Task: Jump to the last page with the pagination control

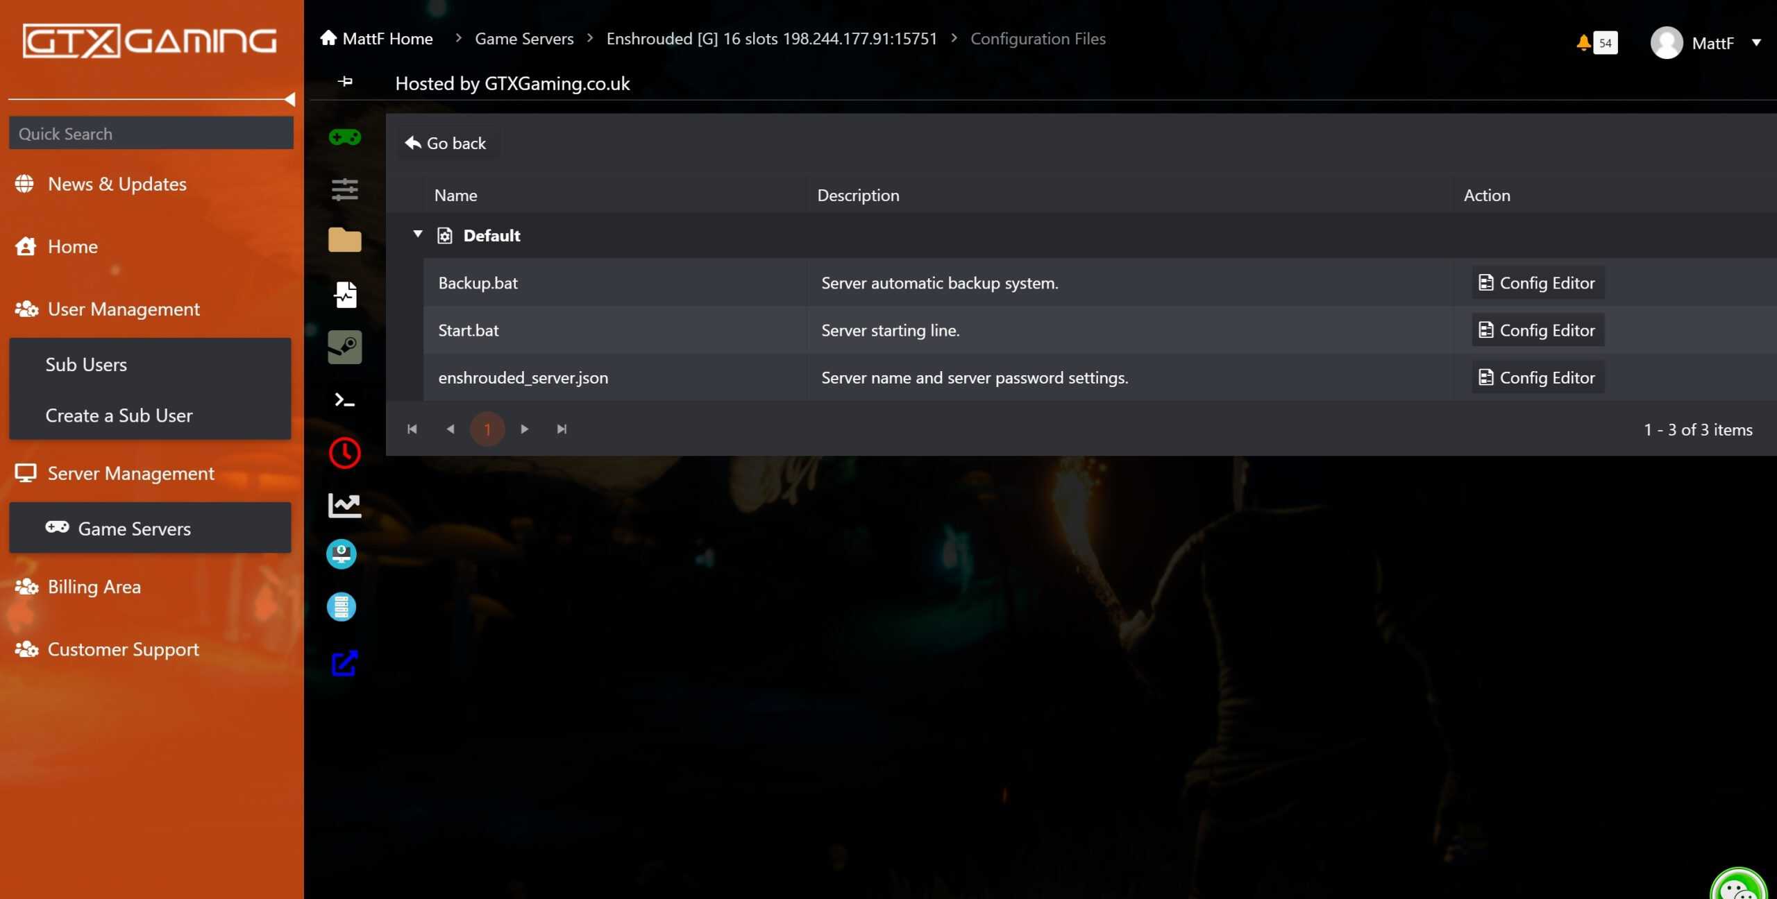Action: coord(562,429)
